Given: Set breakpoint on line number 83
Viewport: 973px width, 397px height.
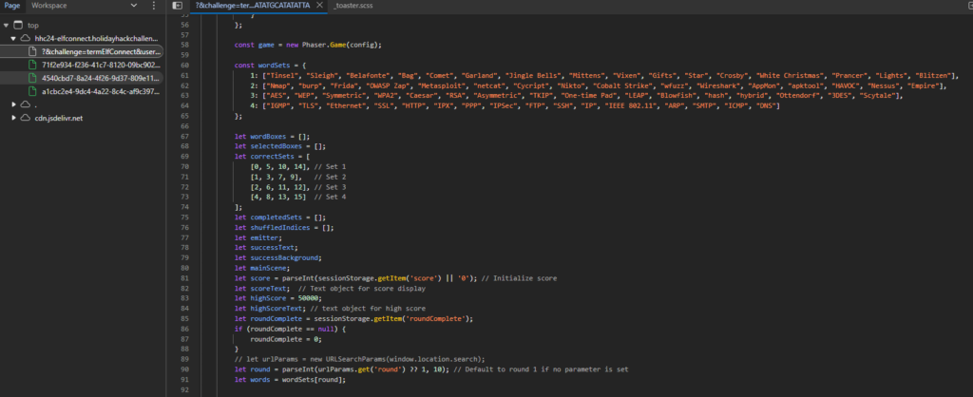Looking at the screenshot, I should point(183,298).
